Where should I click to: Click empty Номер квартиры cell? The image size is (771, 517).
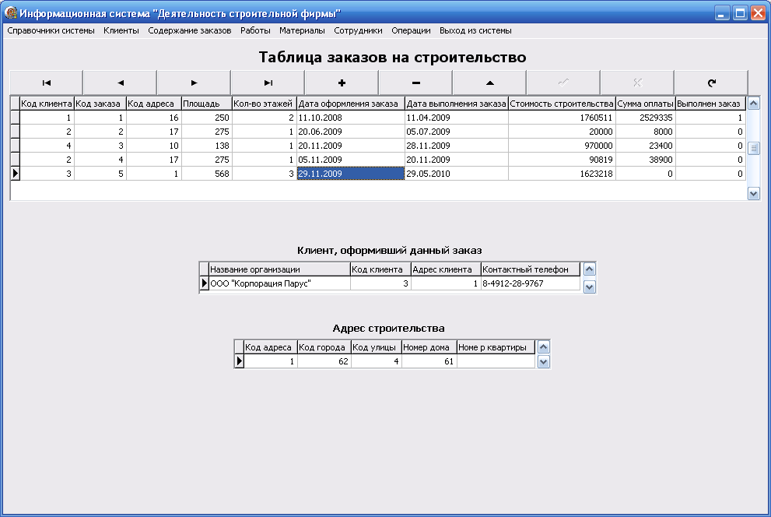tap(496, 361)
